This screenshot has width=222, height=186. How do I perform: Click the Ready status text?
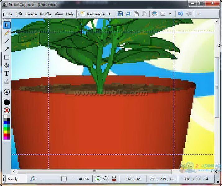coord(12,179)
